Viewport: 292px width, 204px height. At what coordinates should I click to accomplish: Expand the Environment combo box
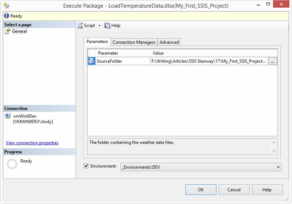click(x=278, y=167)
